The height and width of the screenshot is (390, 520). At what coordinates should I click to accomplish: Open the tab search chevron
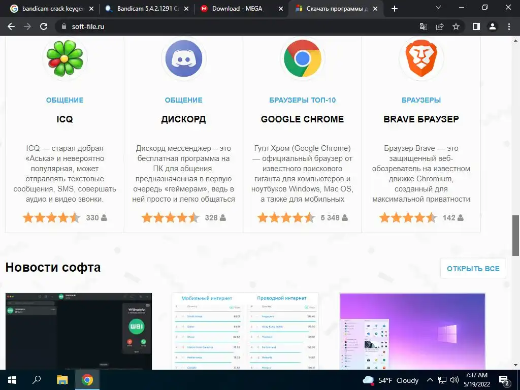438,7
